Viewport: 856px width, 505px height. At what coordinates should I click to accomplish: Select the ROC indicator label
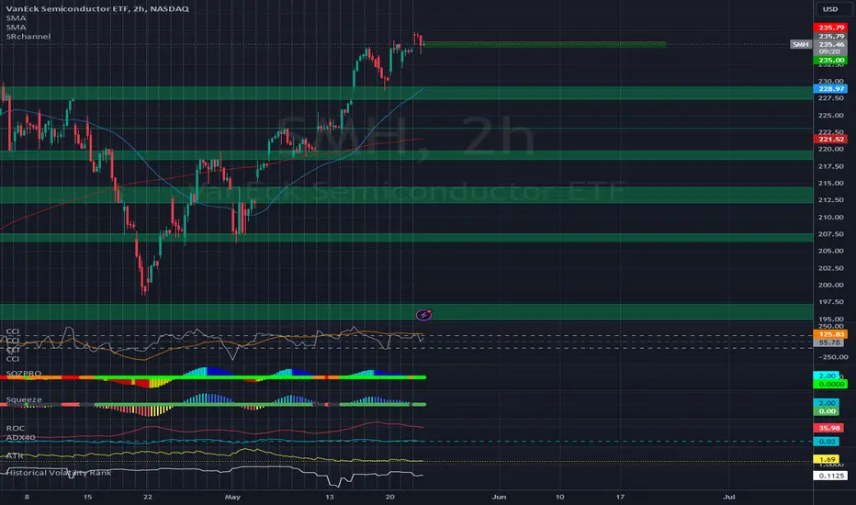[x=16, y=428]
